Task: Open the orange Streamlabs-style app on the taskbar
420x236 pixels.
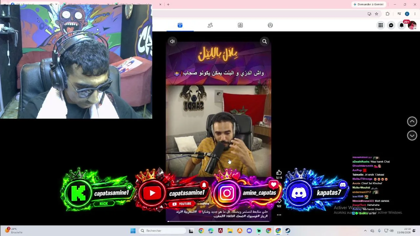Action: pos(240,231)
